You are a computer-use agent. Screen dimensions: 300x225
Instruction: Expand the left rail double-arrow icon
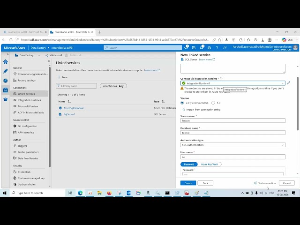click(7, 54)
